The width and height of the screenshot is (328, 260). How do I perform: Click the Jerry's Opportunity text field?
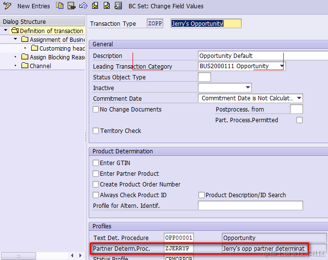coord(206,23)
